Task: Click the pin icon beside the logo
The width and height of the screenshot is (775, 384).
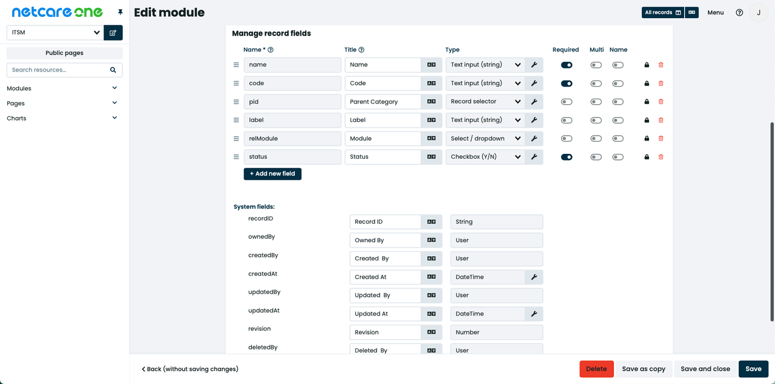Action: pyautogui.click(x=120, y=12)
